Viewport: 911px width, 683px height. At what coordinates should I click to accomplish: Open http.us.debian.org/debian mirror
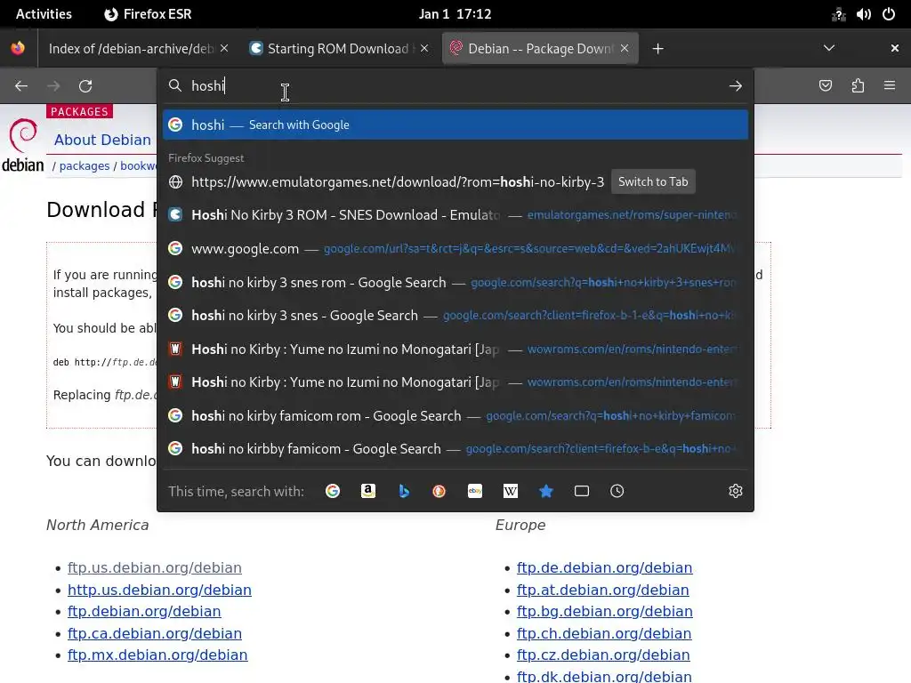click(159, 591)
